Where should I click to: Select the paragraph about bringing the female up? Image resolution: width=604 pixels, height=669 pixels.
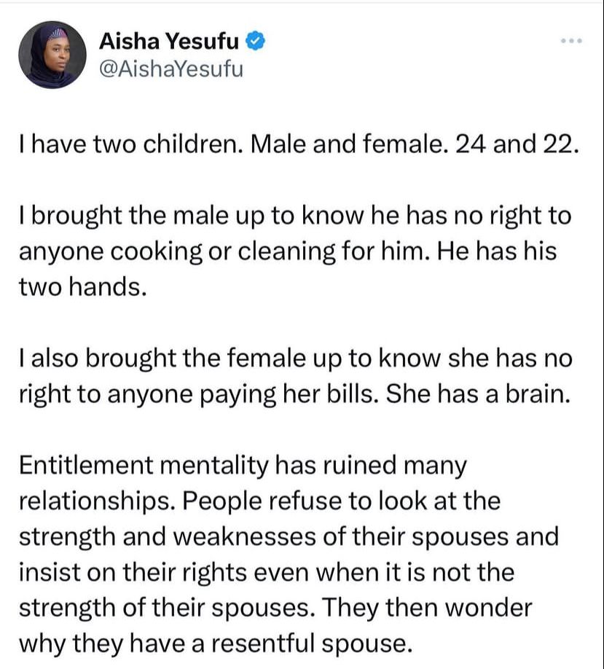click(296, 376)
